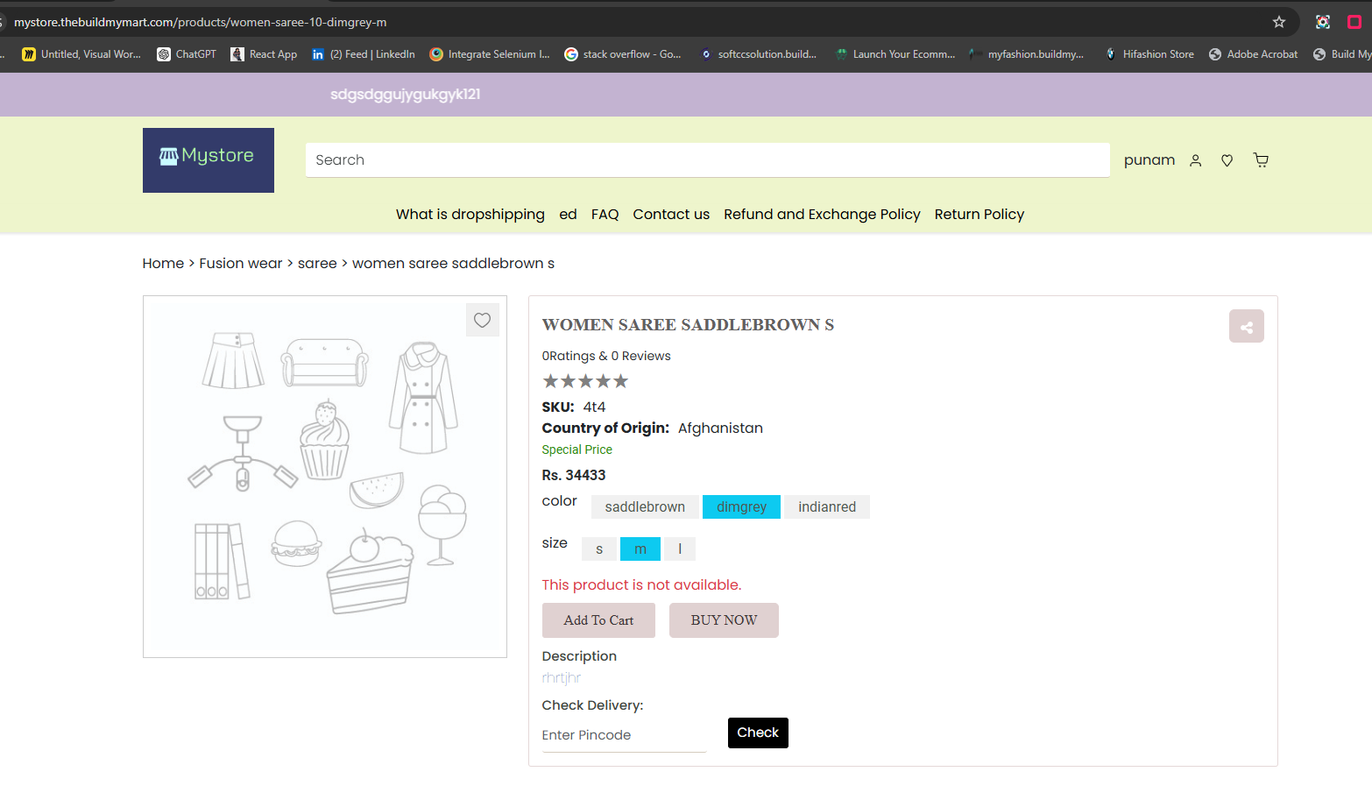Click 'This product is not available.' message
This screenshot has width=1372, height=800.
click(641, 585)
